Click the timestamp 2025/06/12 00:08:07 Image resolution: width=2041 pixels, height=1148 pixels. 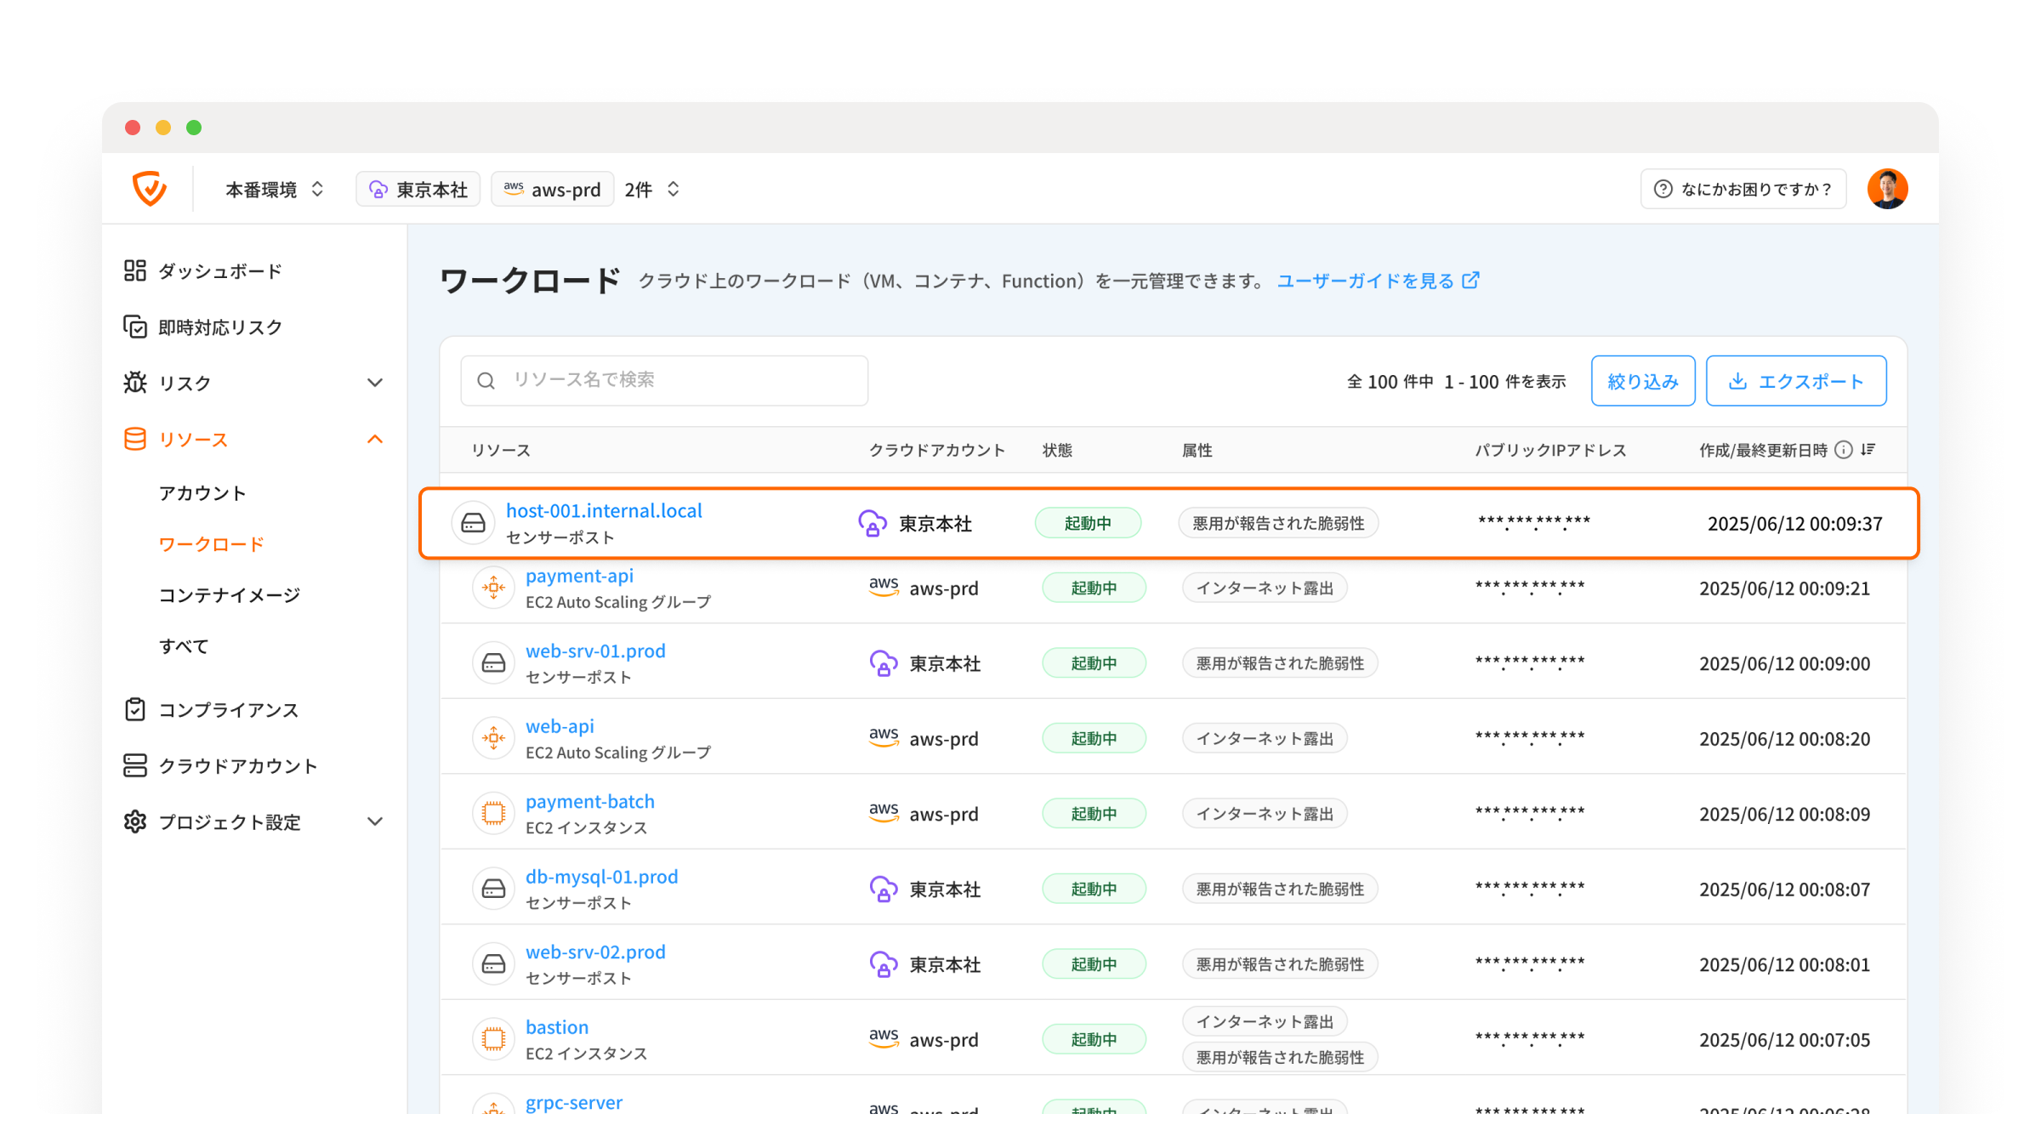1784,889
